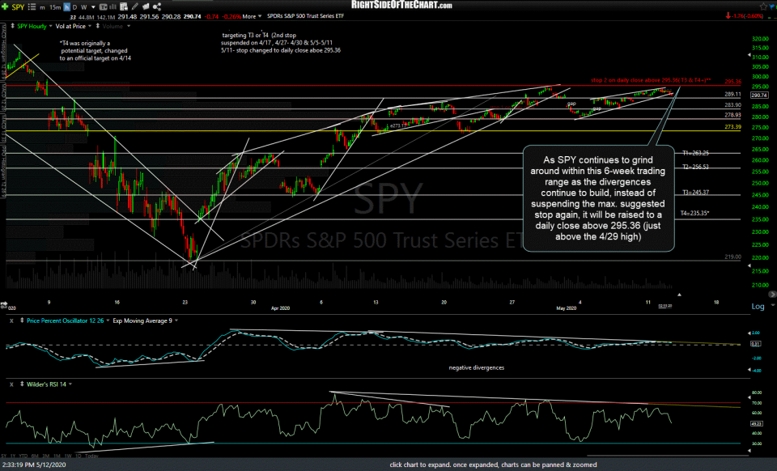Select the drawing pencil tool icon
This screenshot has width=777, height=471.
tap(135, 6)
